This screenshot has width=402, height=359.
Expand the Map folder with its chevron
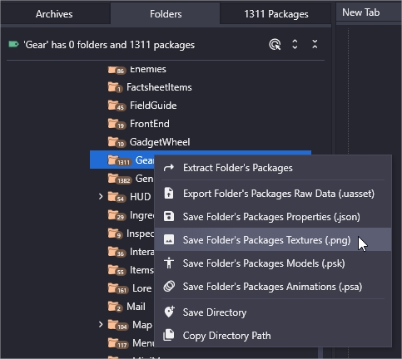coord(101,324)
